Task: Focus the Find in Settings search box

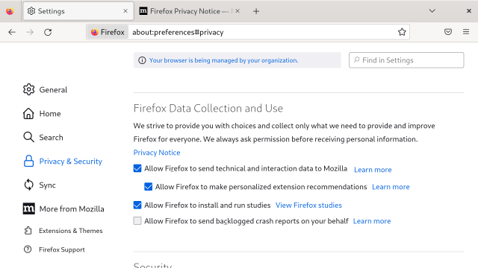Action: coord(406,60)
